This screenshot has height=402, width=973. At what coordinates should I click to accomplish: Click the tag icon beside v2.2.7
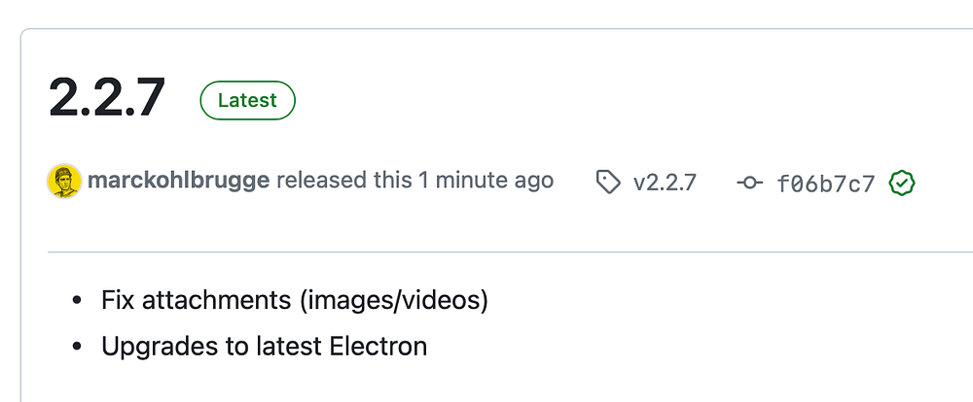coord(608,182)
